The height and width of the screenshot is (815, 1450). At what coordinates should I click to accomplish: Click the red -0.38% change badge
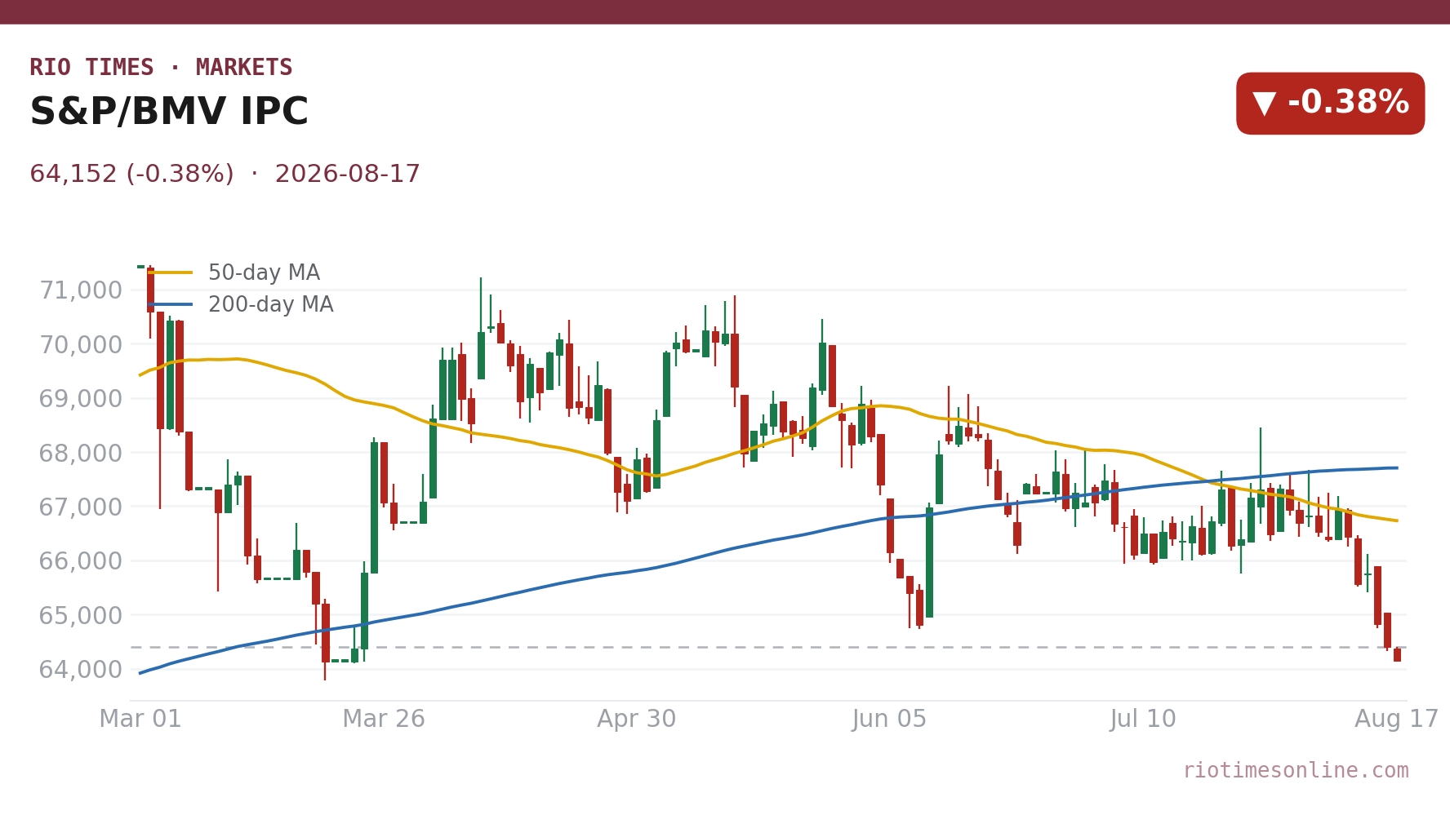(x=1330, y=104)
